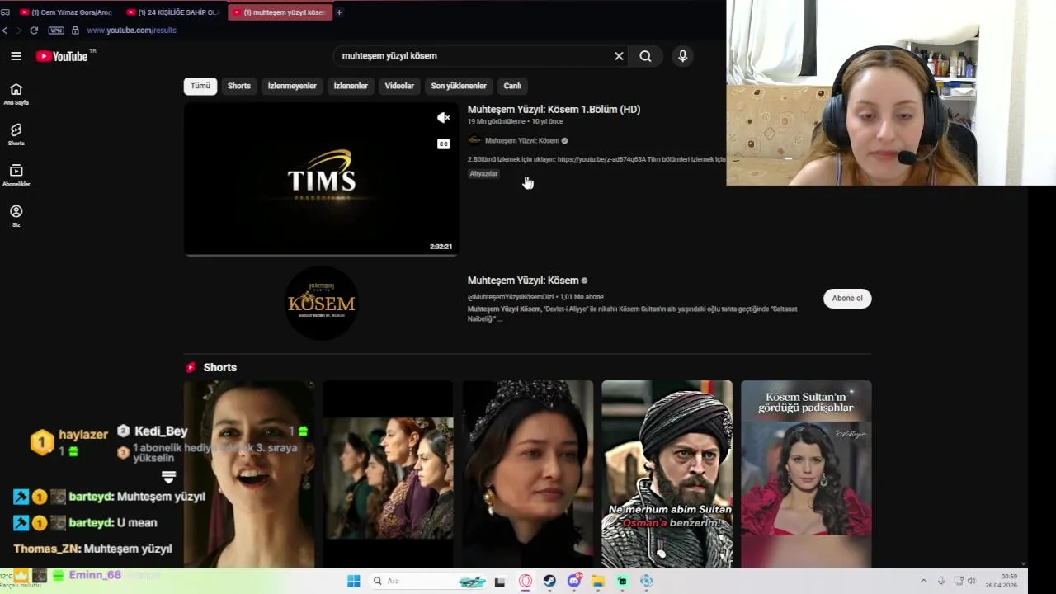This screenshot has width=1056, height=594.
Task: Start voice search with microphone icon
Action: [x=682, y=56]
